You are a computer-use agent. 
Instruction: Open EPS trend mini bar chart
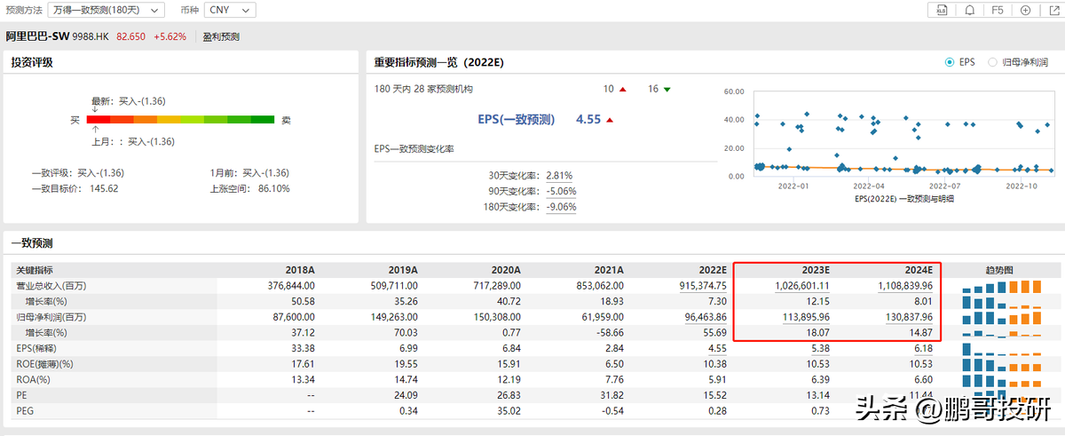pos(1001,347)
